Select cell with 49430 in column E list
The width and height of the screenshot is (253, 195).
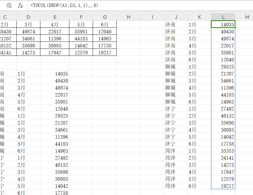(x=55, y=80)
